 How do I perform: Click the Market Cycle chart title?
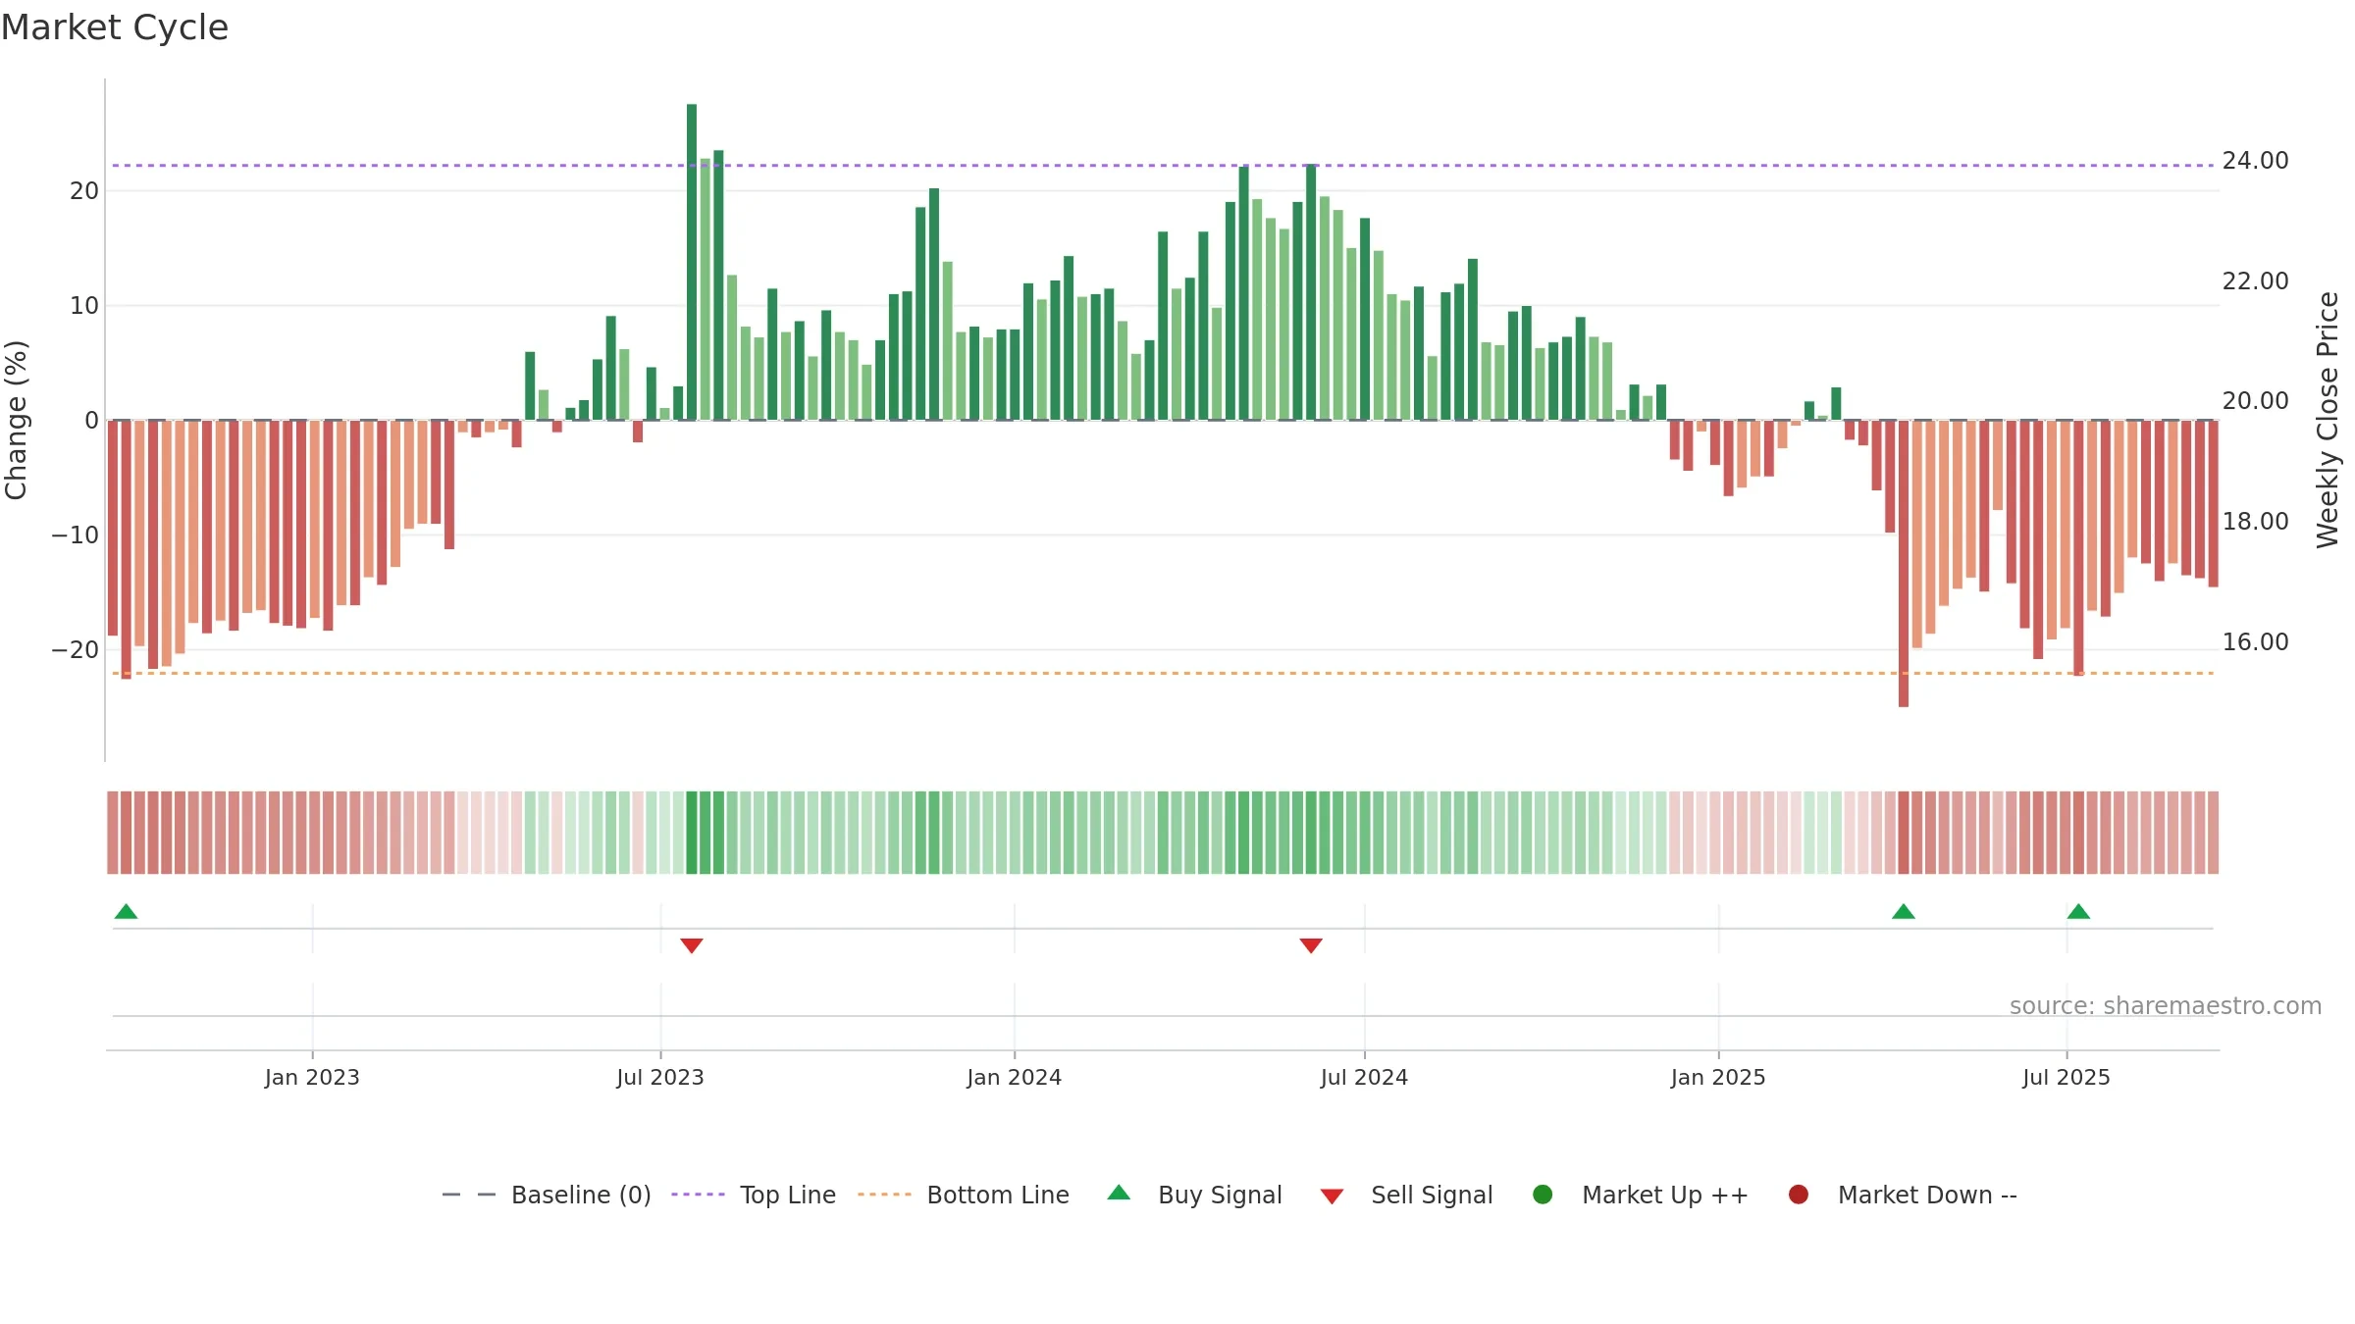pos(115,27)
